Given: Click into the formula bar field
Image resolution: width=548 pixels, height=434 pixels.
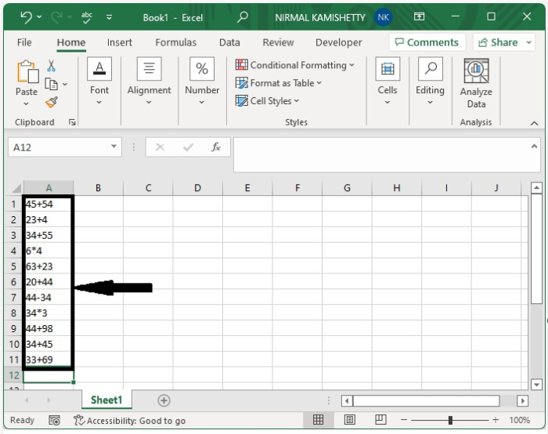Looking at the screenshot, I should pos(381,154).
